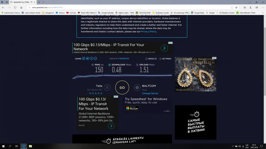This screenshot has height=149, width=266.
Task: Share the result on Facebook
Action: [x=91, y=58]
